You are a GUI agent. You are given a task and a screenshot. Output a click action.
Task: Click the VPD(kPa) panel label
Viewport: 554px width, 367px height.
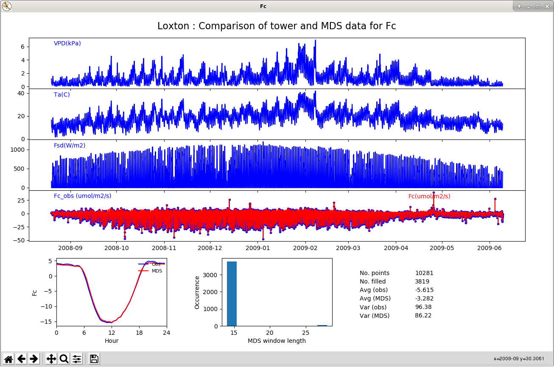tap(67, 43)
